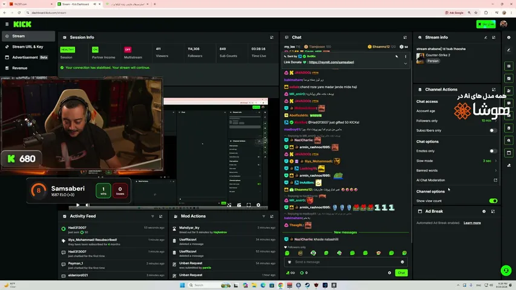This screenshot has width=516, height=290.
Task: Open the hamburger menu beside the Kick logo
Action: point(7,24)
